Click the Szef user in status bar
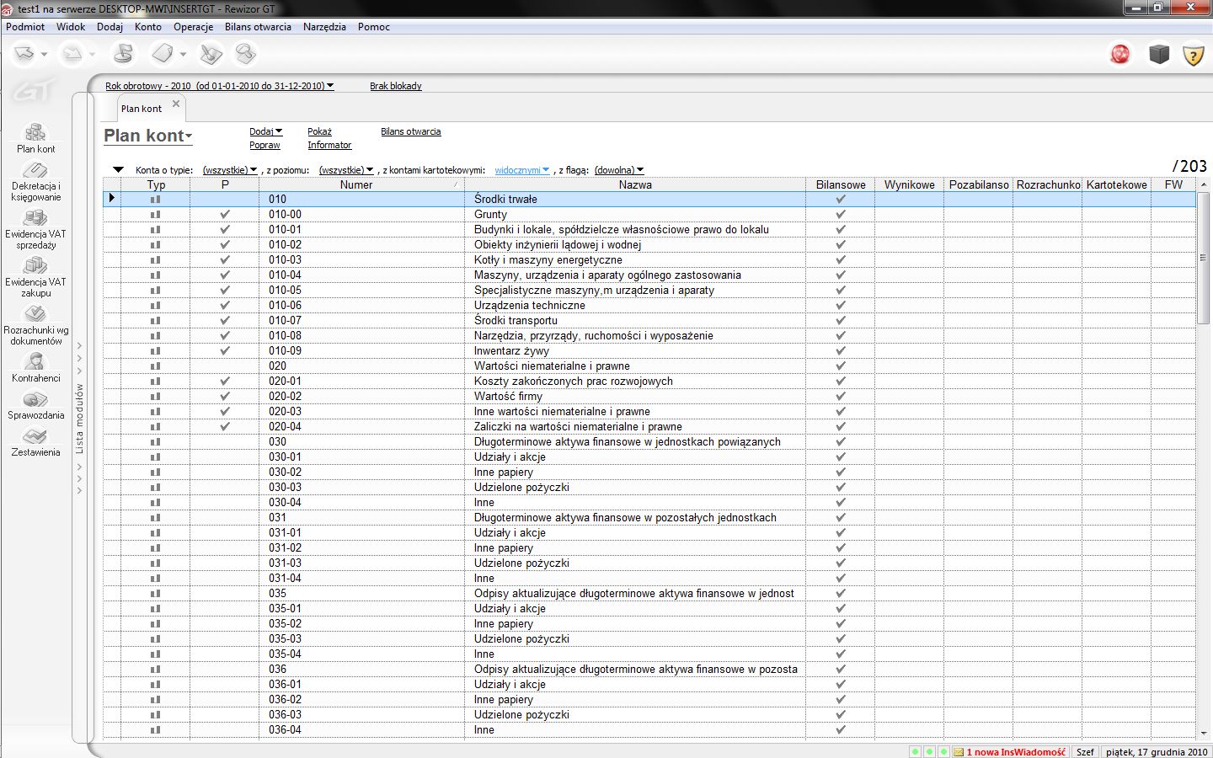Screen dimensions: 1213x758 tap(1085, 752)
